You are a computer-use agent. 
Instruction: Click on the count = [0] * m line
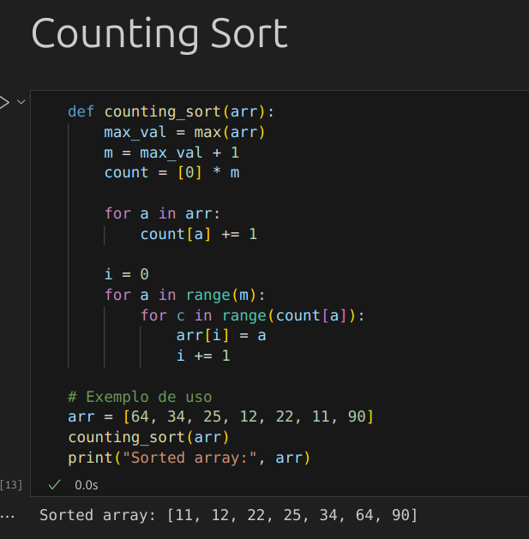(171, 172)
